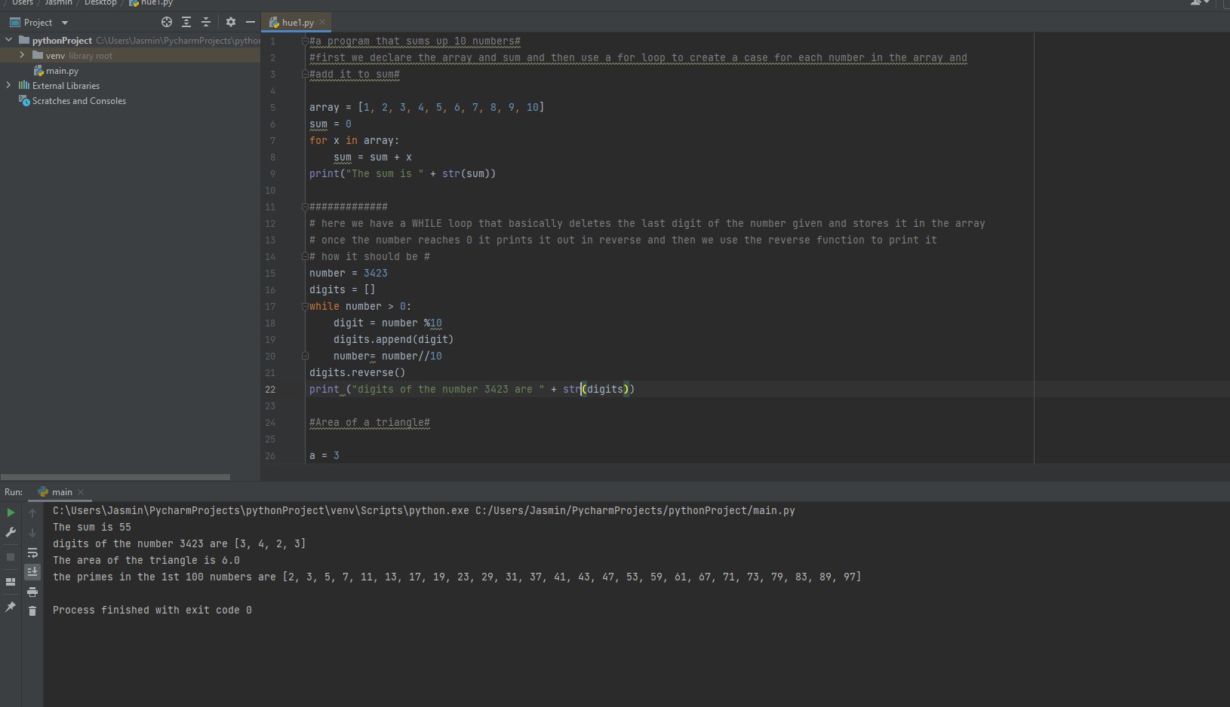Click the Collapse All icon in Project toolbar
Screen dimensions: 1230x707
pos(206,23)
